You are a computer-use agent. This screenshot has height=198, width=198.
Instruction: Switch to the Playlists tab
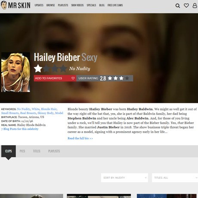click(x=54, y=151)
